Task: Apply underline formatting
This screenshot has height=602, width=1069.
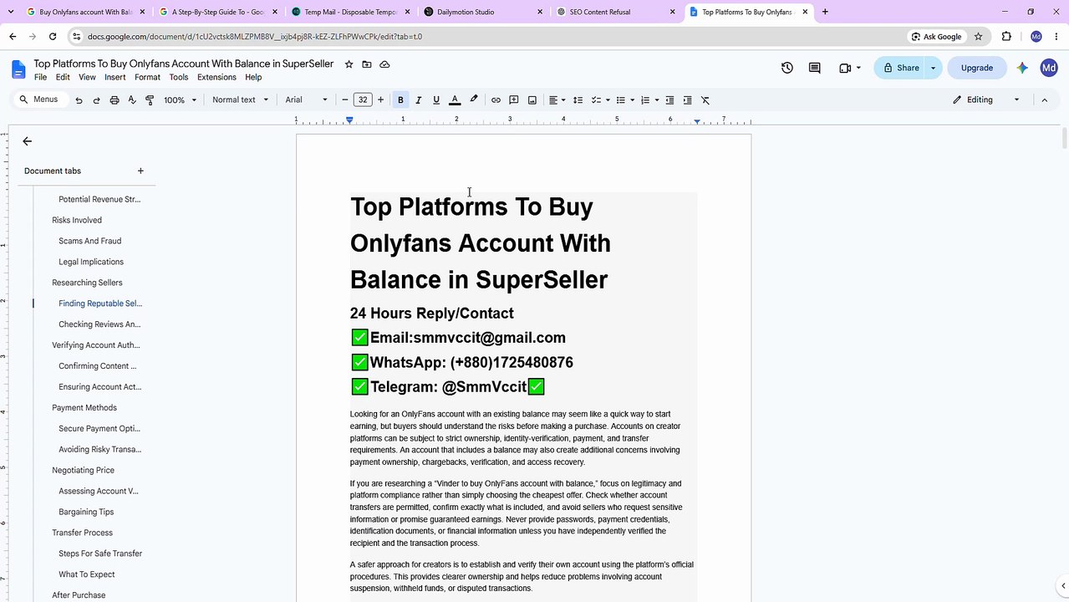Action: 435,100
